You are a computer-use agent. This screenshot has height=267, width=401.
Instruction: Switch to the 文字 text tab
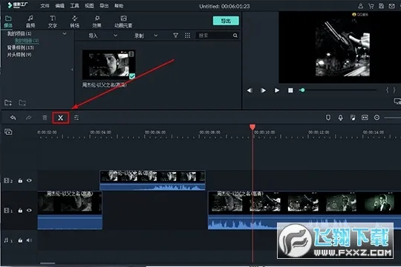pyautogui.click(x=53, y=22)
